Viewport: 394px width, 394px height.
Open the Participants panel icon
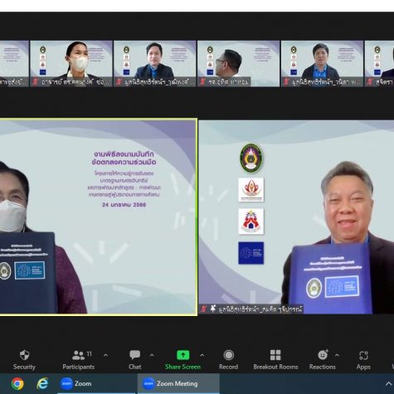78,355
